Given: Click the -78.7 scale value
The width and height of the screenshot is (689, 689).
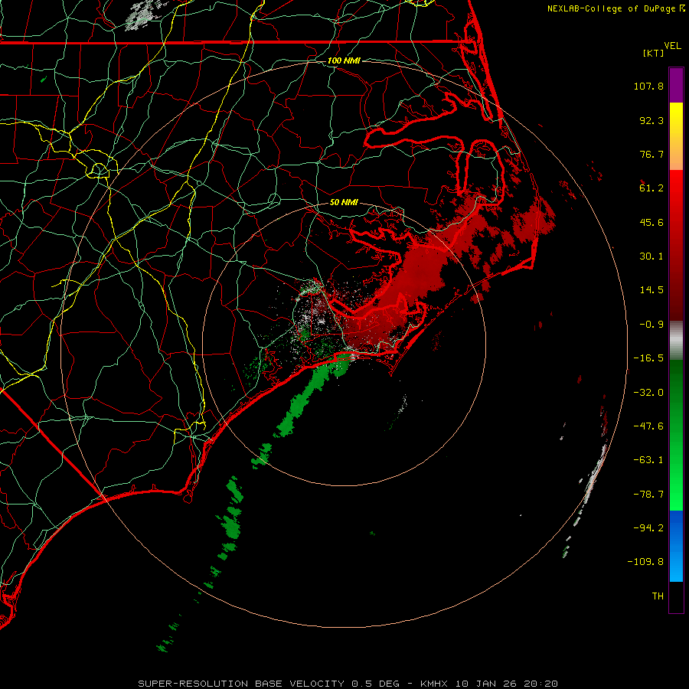Looking at the screenshot, I should (648, 495).
